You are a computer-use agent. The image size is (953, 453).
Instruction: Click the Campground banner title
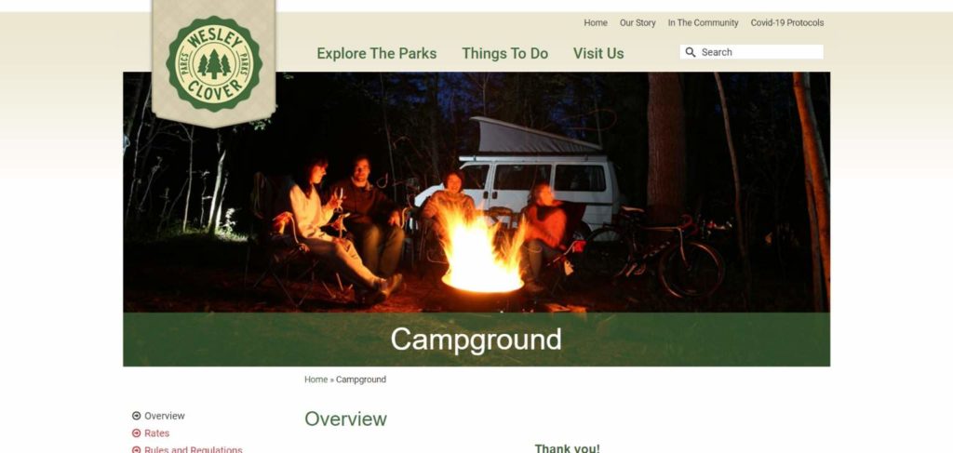(476, 340)
